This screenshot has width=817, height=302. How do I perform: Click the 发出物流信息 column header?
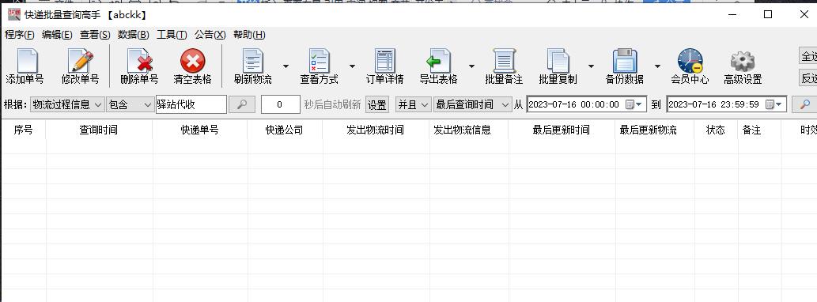pos(468,130)
